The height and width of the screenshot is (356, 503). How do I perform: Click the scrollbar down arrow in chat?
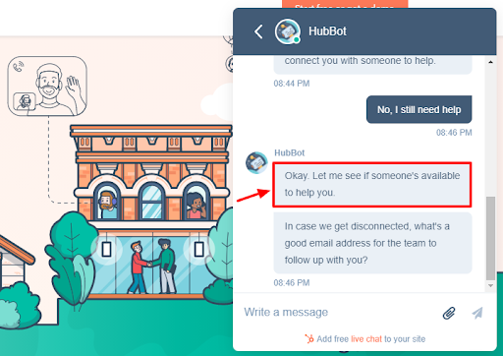(490, 285)
